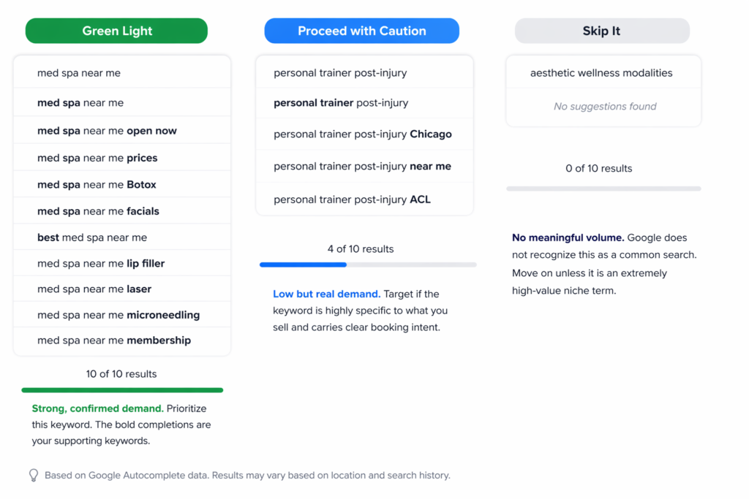
Task: Select "personal trainer post-injury Chicago" suggestion
Action: click(x=362, y=134)
